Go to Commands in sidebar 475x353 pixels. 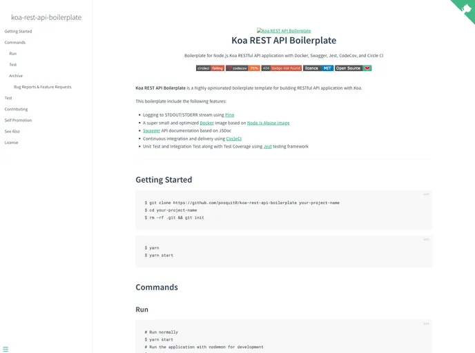click(15, 42)
